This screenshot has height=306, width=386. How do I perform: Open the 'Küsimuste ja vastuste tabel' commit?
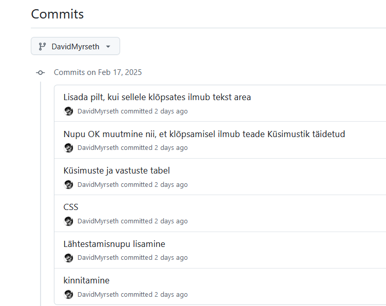point(117,170)
